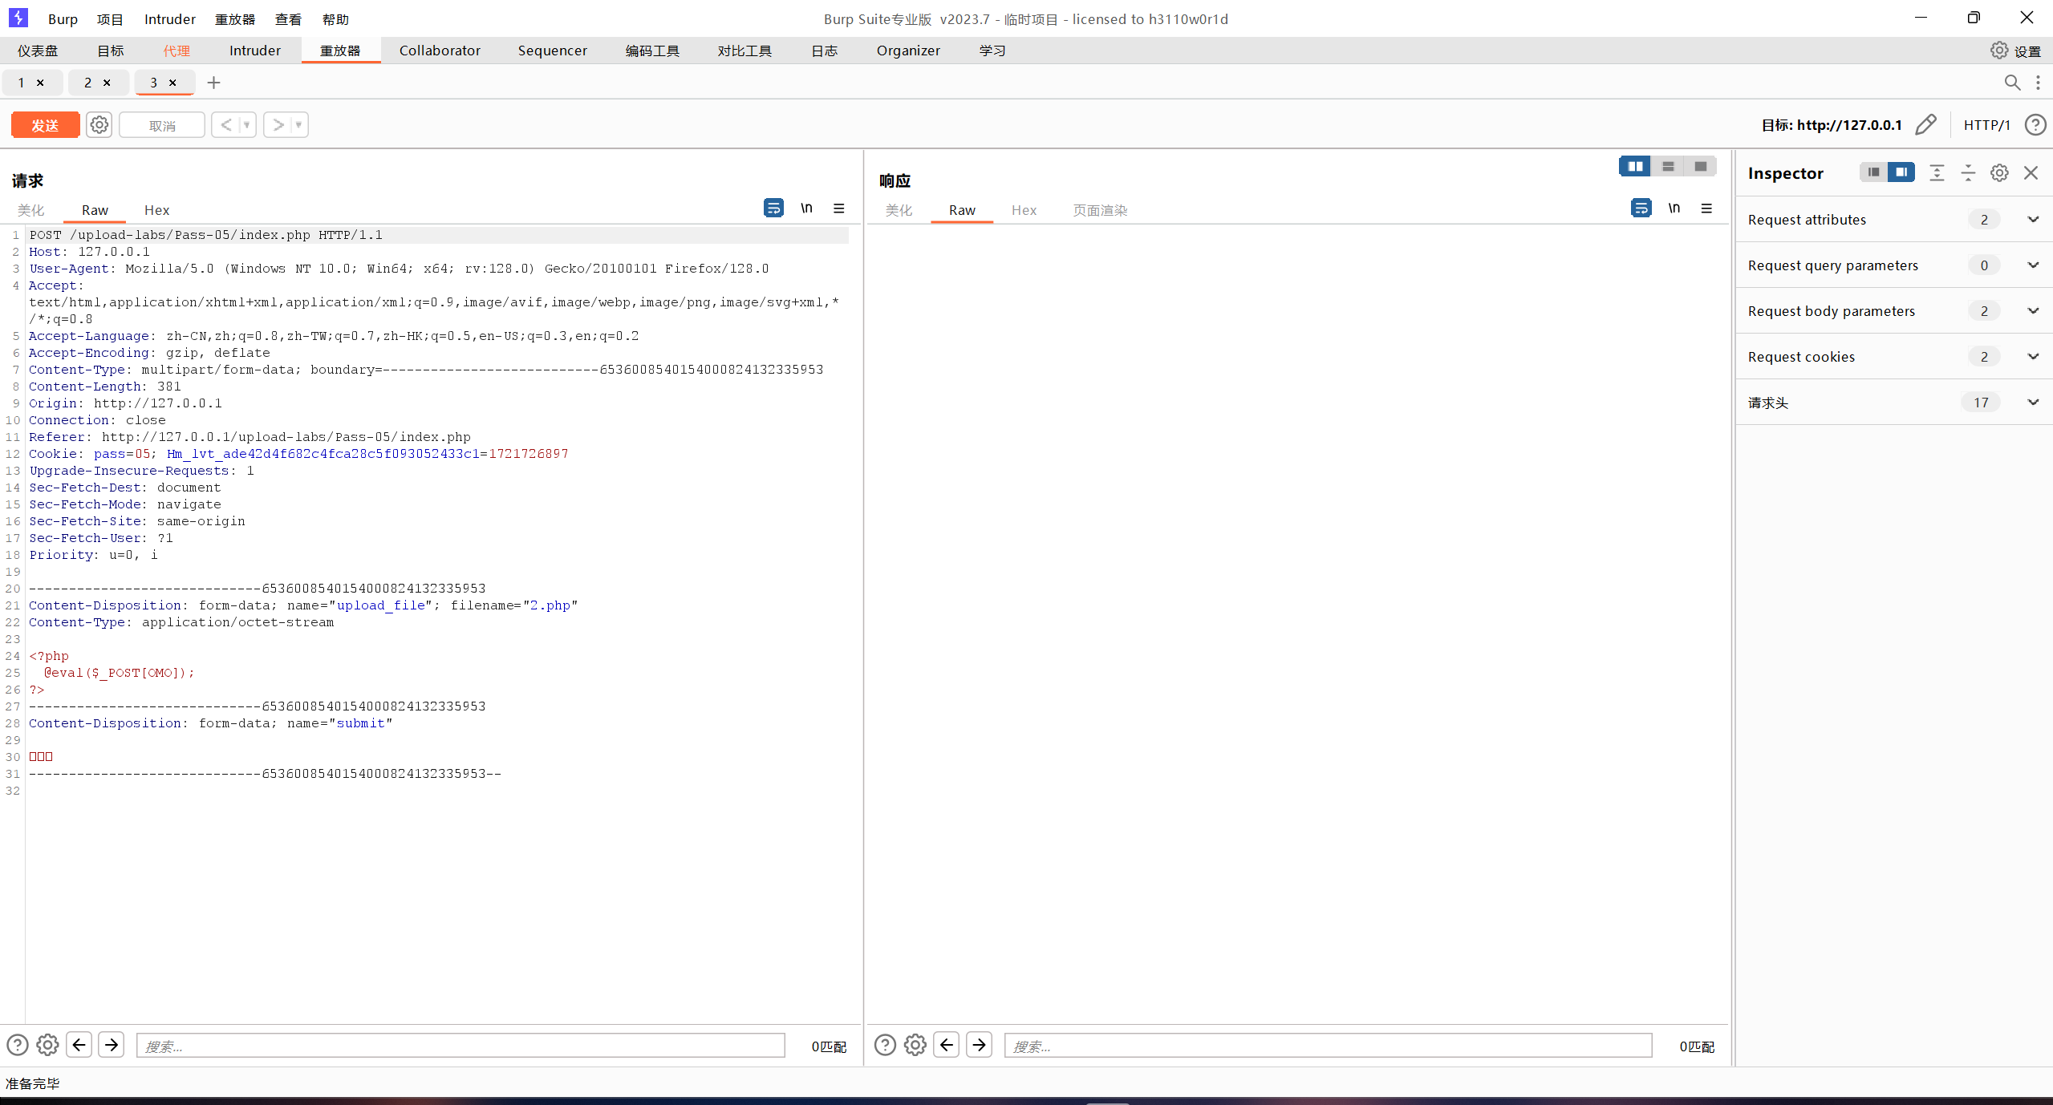Add a new Repeater tab

(x=213, y=83)
